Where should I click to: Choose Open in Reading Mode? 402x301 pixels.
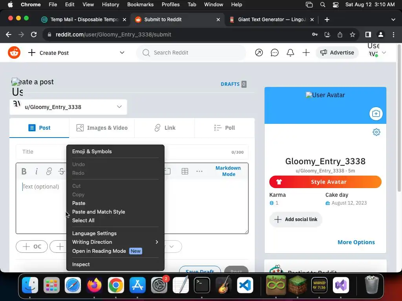tap(115, 251)
